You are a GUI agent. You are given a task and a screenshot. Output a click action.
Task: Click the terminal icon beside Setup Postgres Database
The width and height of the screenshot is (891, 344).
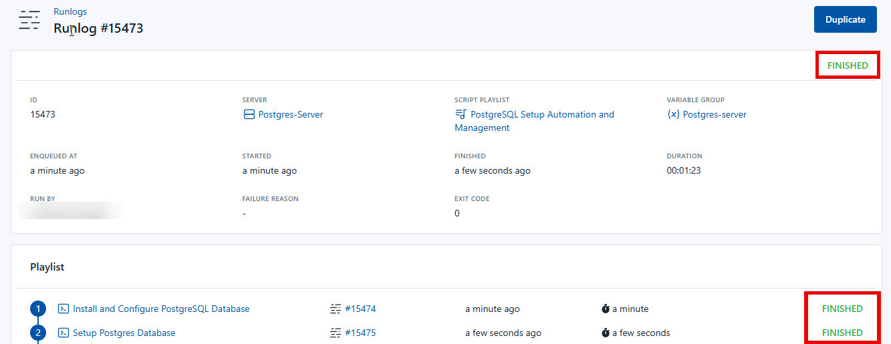pyautogui.click(x=63, y=333)
